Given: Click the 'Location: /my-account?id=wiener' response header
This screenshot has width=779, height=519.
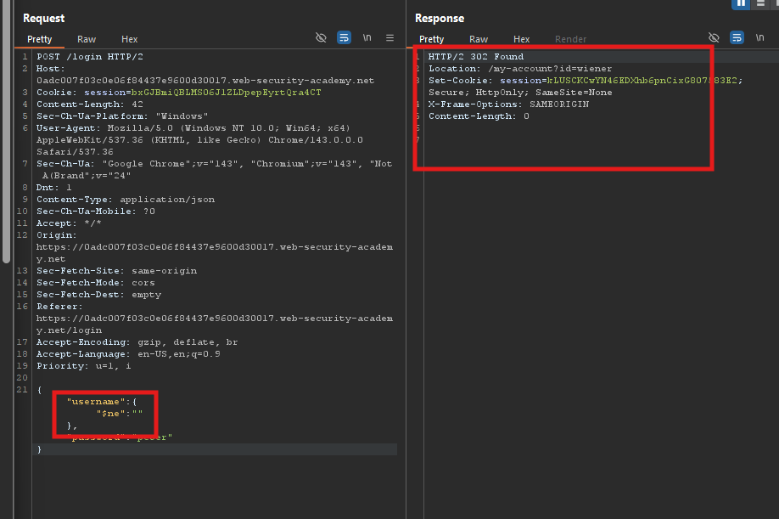Looking at the screenshot, I should coord(520,69).
